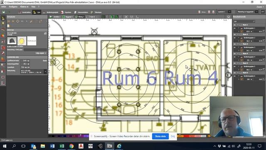
Task: Click the Beteckning i DWG-planen text field
Action: click(35, 50)
